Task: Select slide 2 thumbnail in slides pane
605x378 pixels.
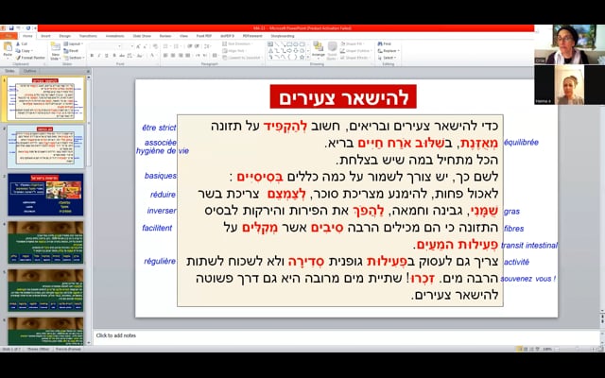Action: click(45, 146)
